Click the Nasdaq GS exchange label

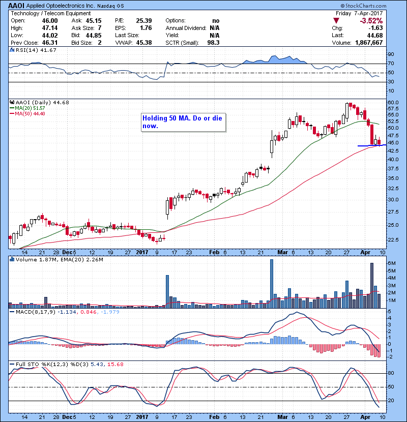111,6
